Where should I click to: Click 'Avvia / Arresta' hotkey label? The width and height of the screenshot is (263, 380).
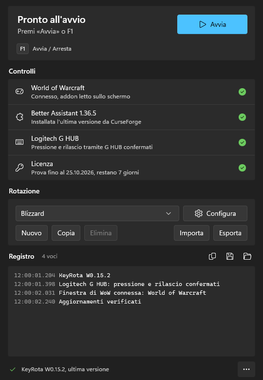coord(52,49)
